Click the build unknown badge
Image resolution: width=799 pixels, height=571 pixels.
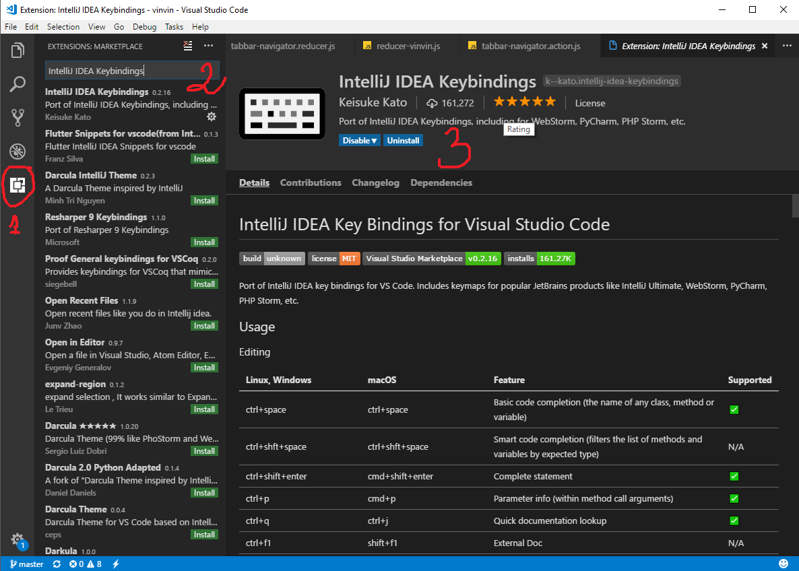(x=272, y=259)
